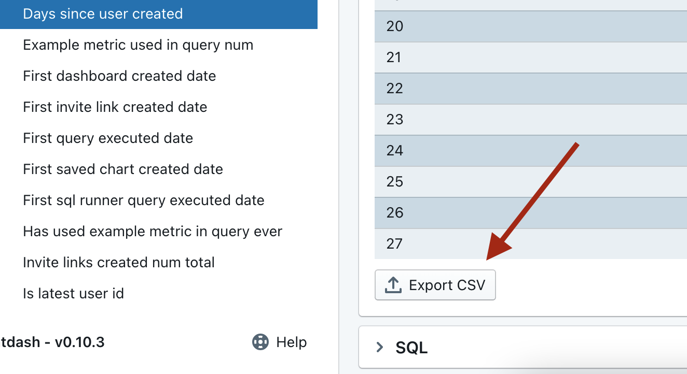Expand the SQL section chevron
The width and height of the screenshot is (687, 374).
[380, 347]
